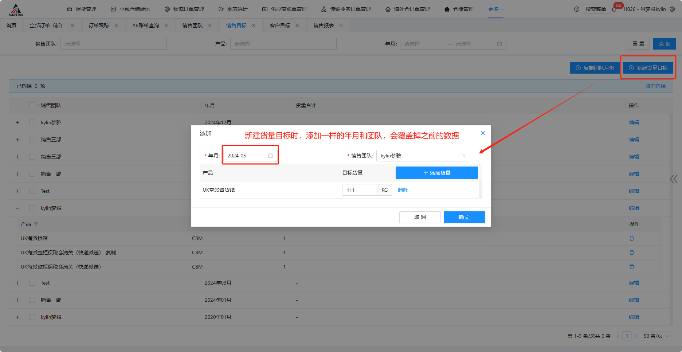This screenshot has height=352, width=682.
Task: Toggle the select-all checkbox in table header
Action: 32,105
